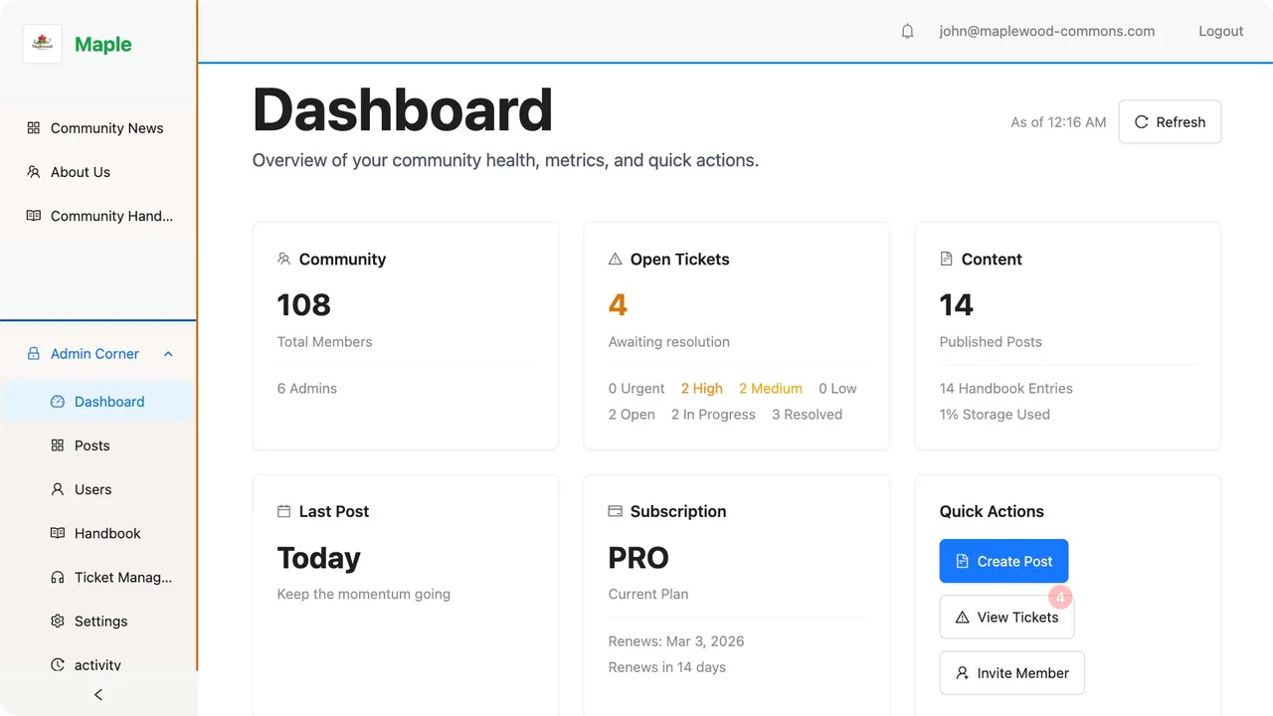Image resolution: width=1273 pixels, height=716 pixels.
Task: Click the Handbook book icon
Action: tap(58, 533)
